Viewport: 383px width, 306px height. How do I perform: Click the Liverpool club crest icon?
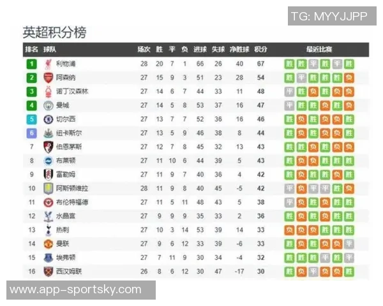click(49, 64)
